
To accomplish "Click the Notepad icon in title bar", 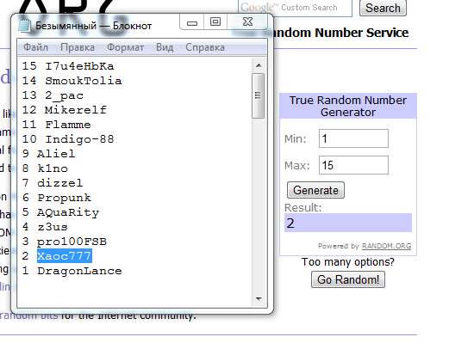I will pyautogui.click(x=24, y=26).
